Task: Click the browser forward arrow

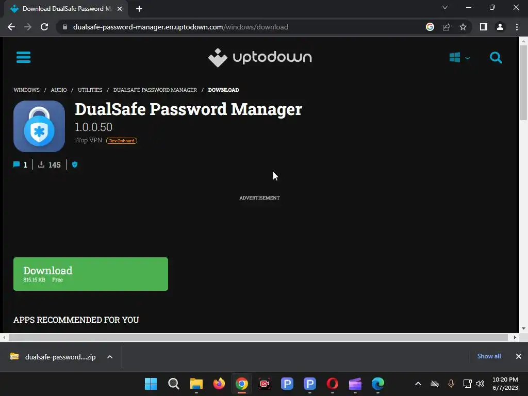Action: pyautogui.click(x=28, y=27)
